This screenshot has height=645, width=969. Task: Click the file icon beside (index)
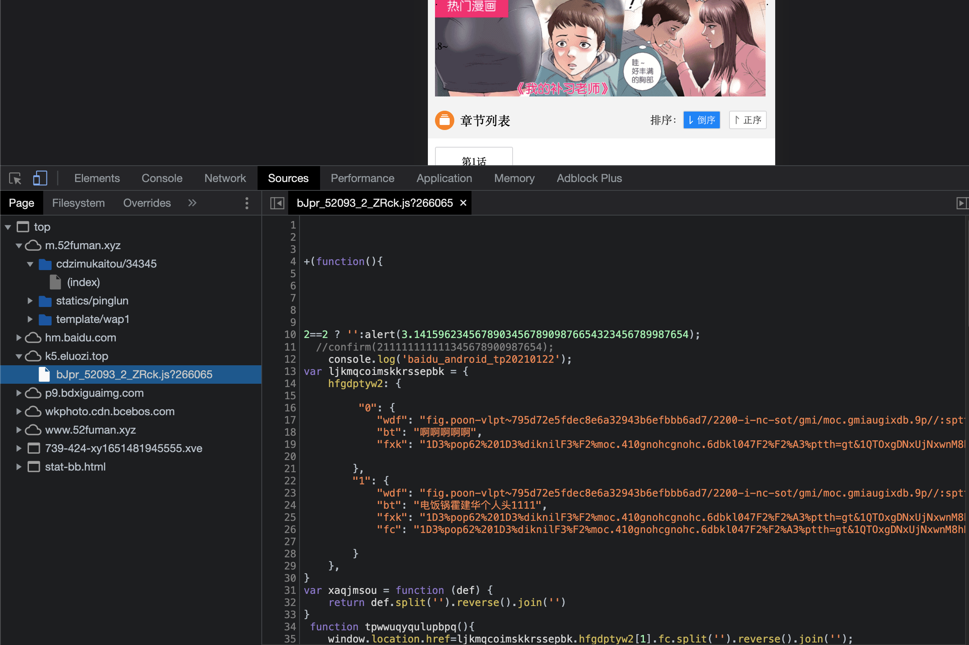pyautogui.click(x=55, y=282)
